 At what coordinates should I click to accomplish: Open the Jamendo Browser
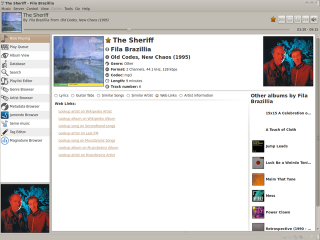click(25, 115)
